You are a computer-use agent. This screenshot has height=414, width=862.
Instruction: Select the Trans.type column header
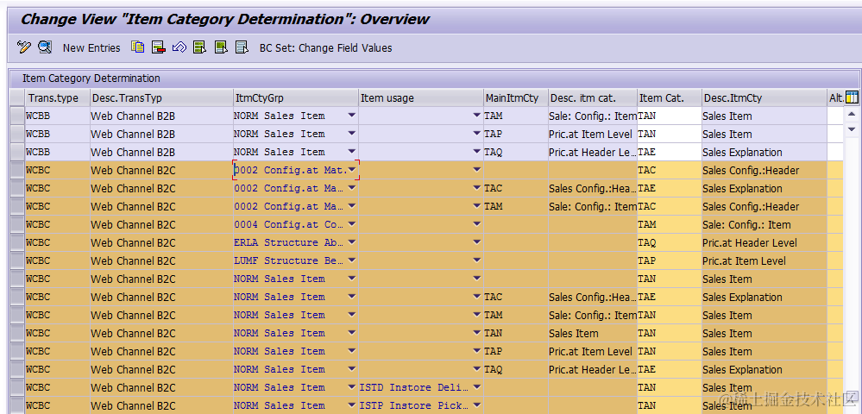pos(57,97)
